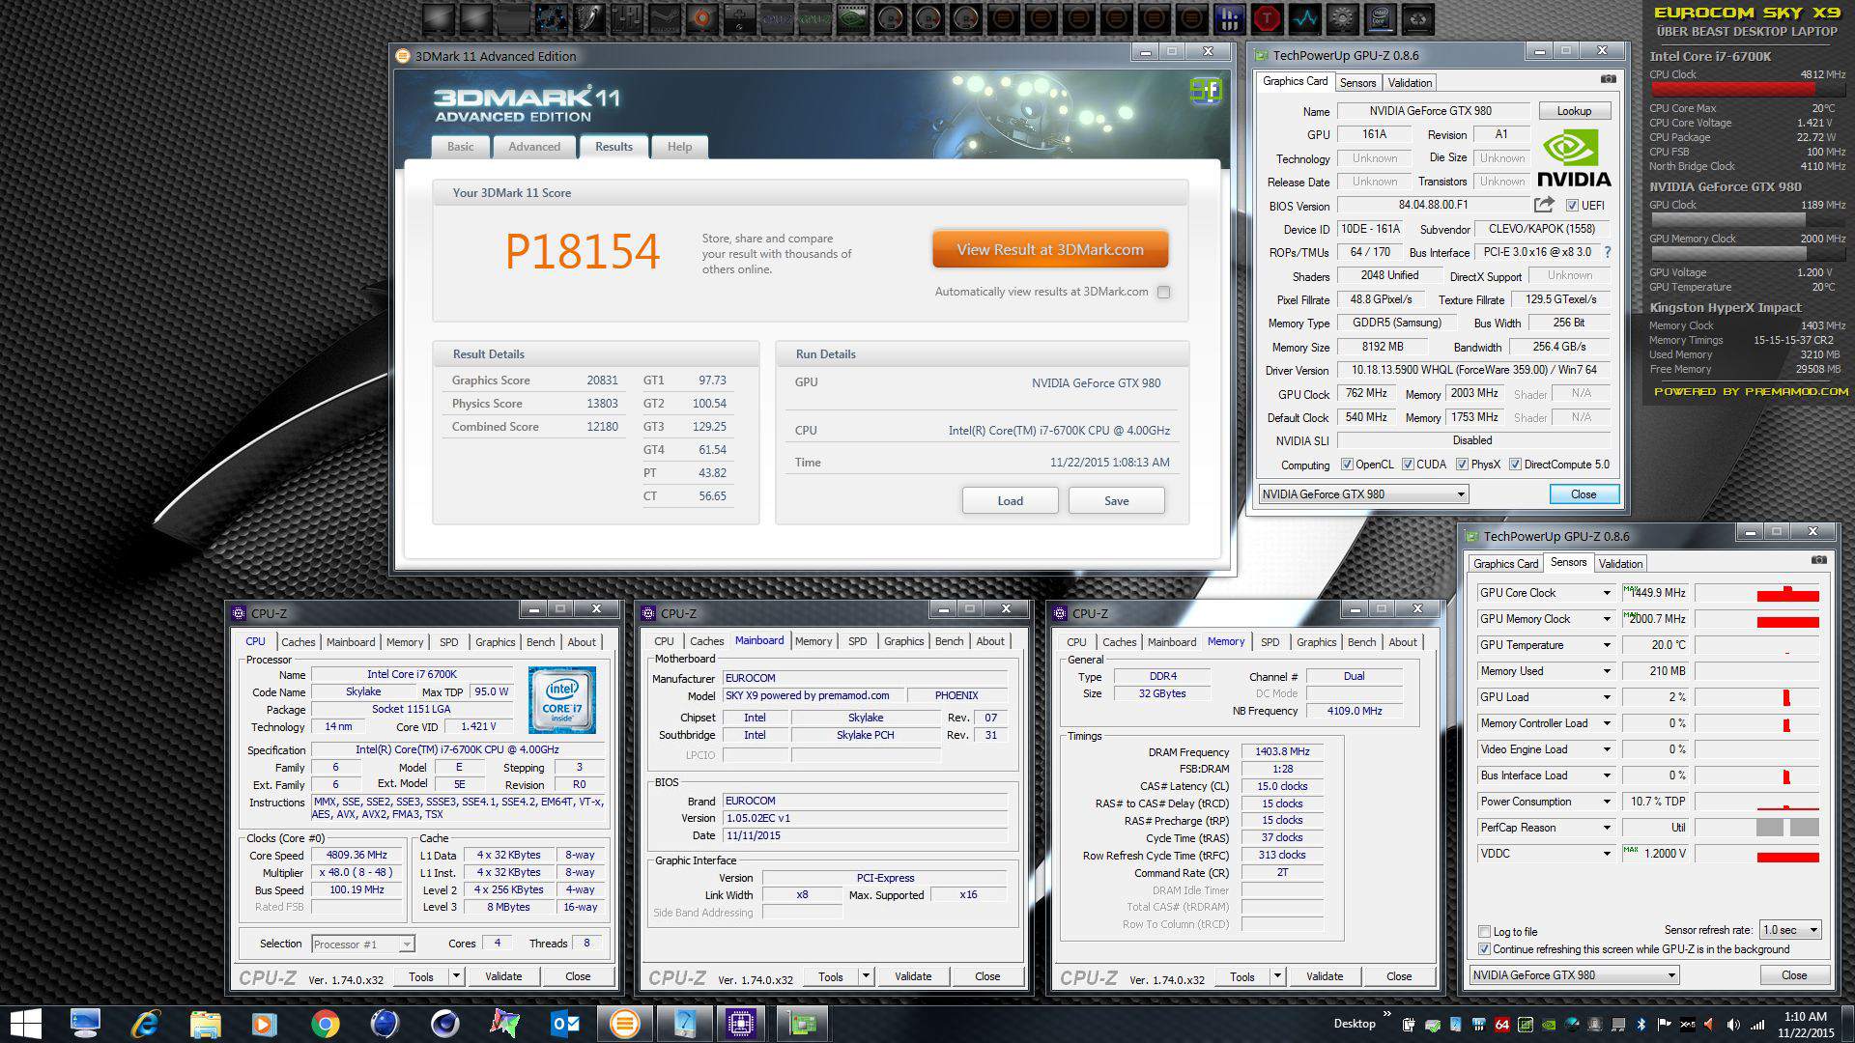Open the Steam icon in the top dock
This screenshot has width=1855, height=1043.
pos(665,18)
